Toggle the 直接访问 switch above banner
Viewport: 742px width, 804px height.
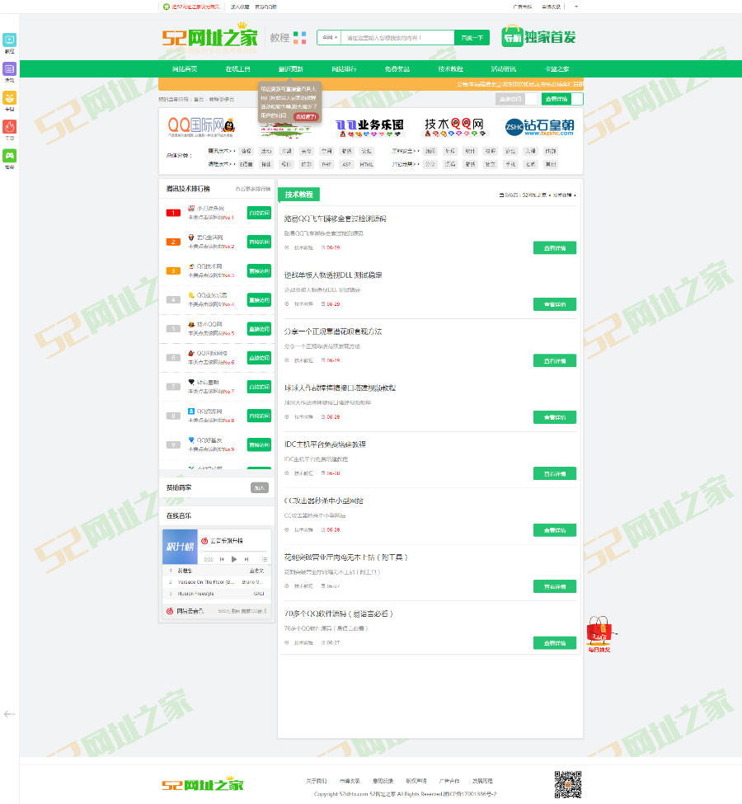pos(516,99)
